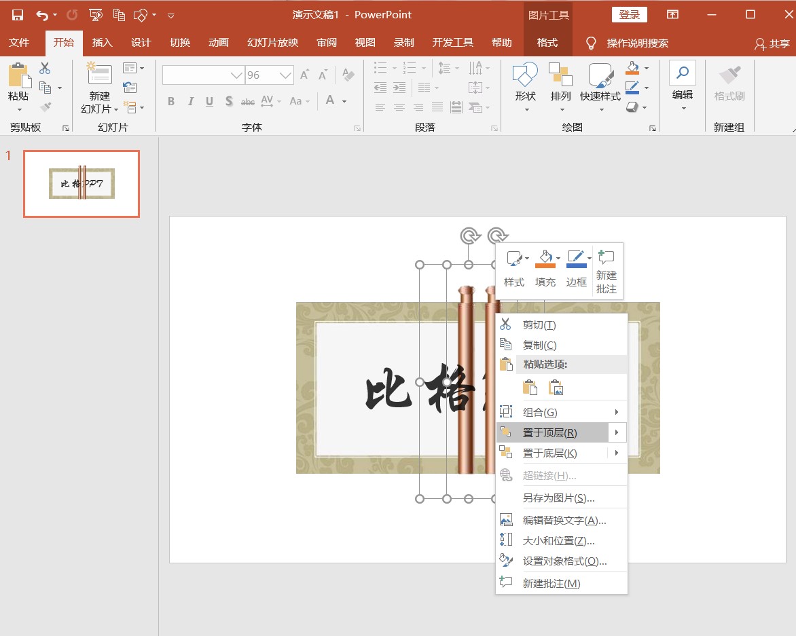Toggle Italic formatting button
Screen dimensions: 796x636
point(191,102)
